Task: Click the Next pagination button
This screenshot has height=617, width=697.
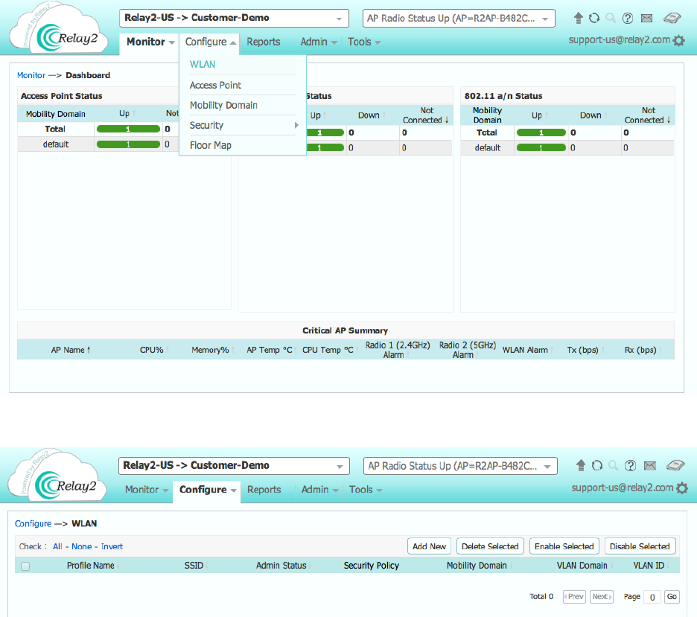Action: (x=602, y=597)
